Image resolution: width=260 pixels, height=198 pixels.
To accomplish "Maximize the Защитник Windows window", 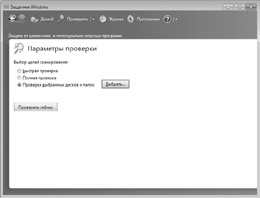I will pyautogui.click(x=239, y=7).
